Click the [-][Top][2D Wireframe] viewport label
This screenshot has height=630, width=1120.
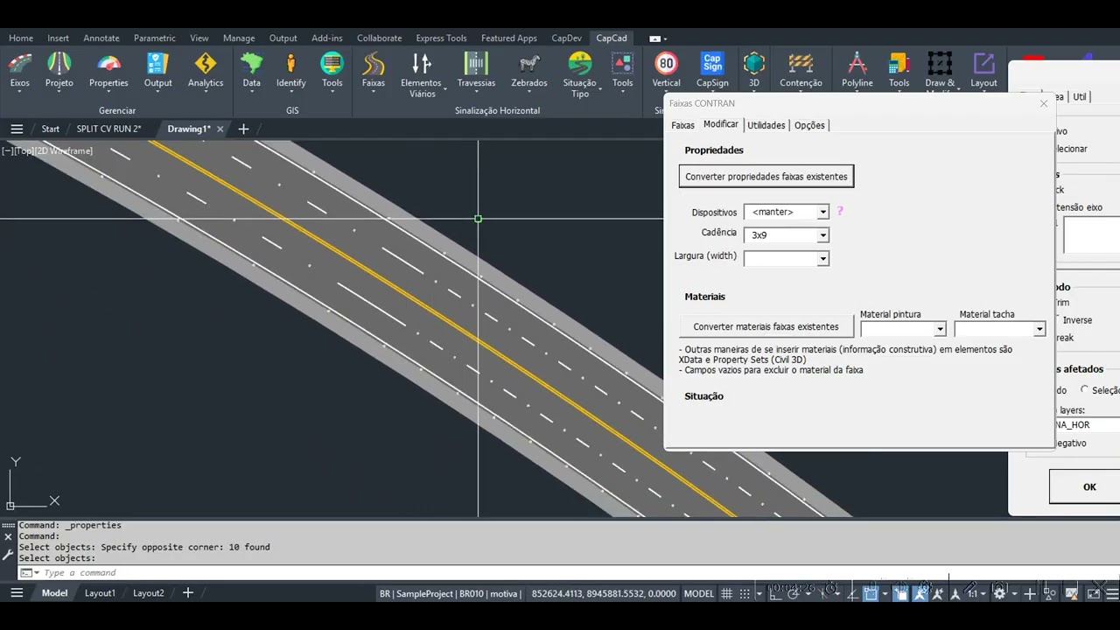[47, 150]
